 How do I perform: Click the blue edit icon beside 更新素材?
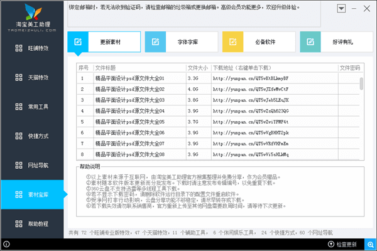pyautogui.click(x=79, y=42)
